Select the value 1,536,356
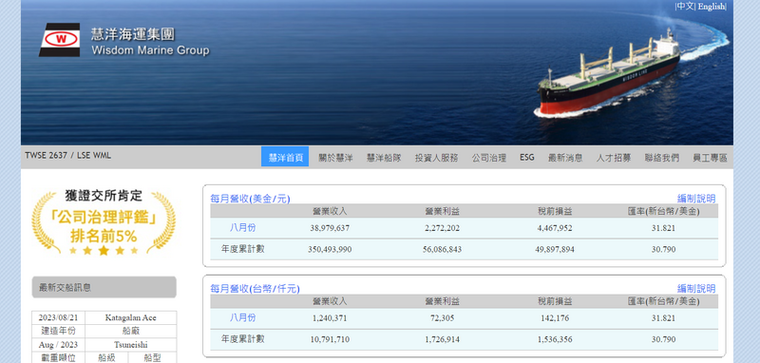The height and width of the screenshot is (363, 760). pos(555,339)
